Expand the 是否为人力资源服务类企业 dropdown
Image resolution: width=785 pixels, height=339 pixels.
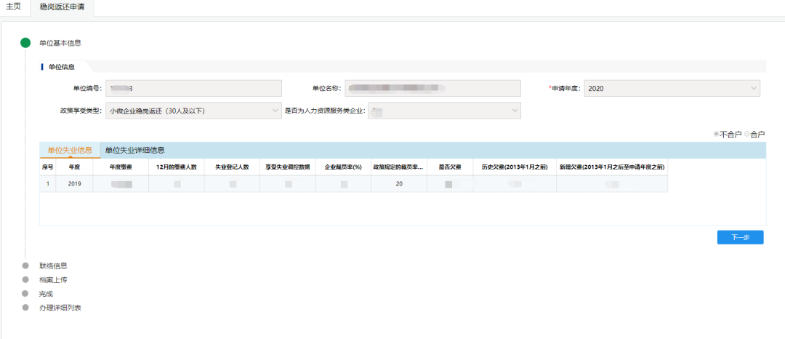[445, 111]
